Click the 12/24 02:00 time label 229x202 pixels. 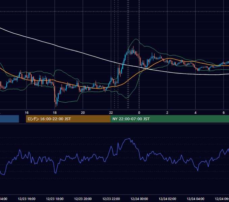tap(167, 199)
